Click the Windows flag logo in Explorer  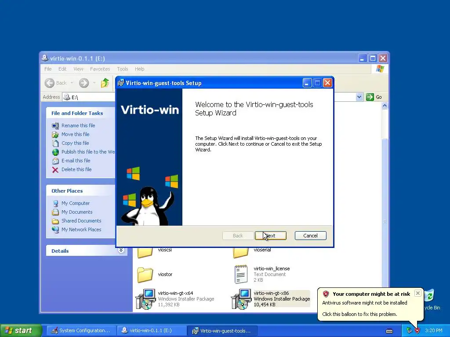coord(380,69)
